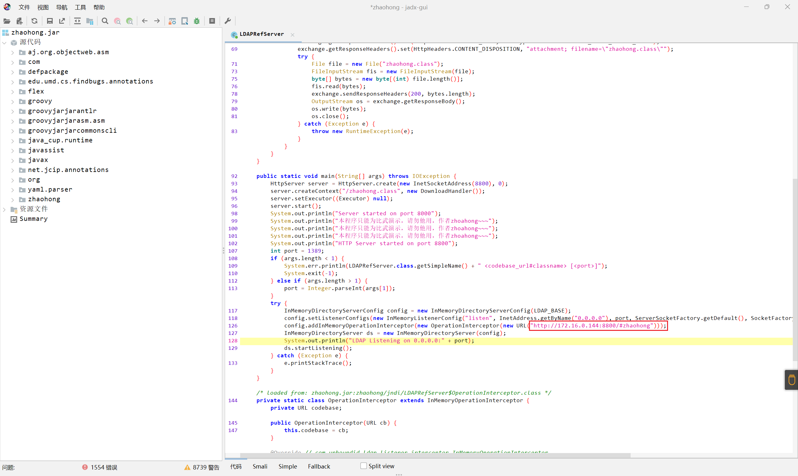Expand the javassist package
This screenshot has width=798, height=476.
click(13, 150)
